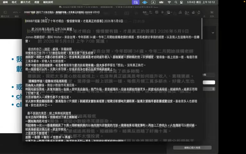The width and height of the screenshot is (246, 154).
Task: Switch input source via the A icon
Action: tap(153, 2)
